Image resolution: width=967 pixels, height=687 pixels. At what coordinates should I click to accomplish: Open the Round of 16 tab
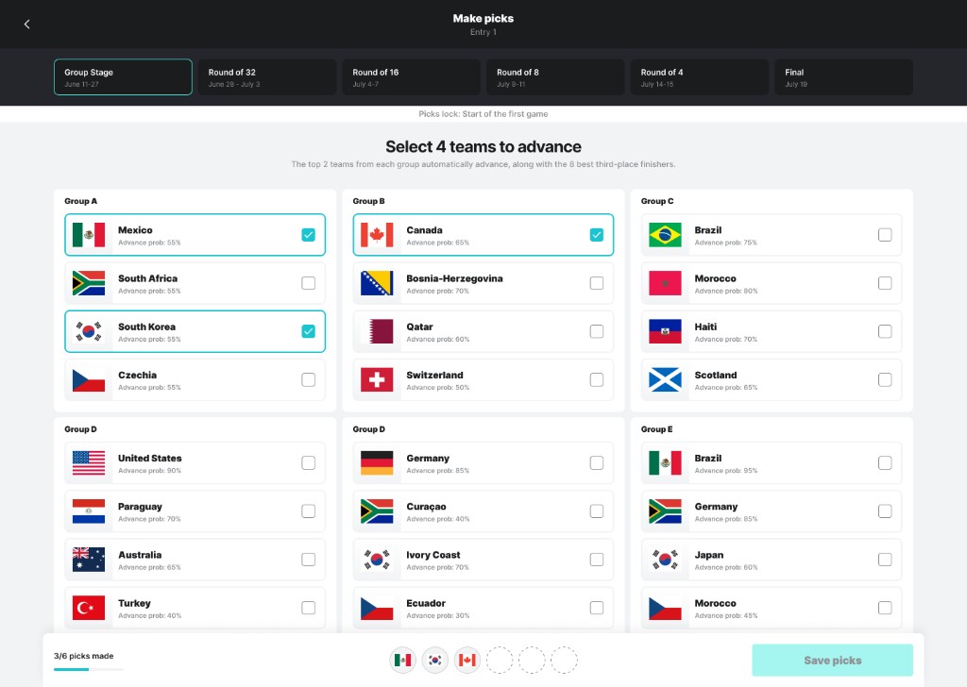click(412, 77)
